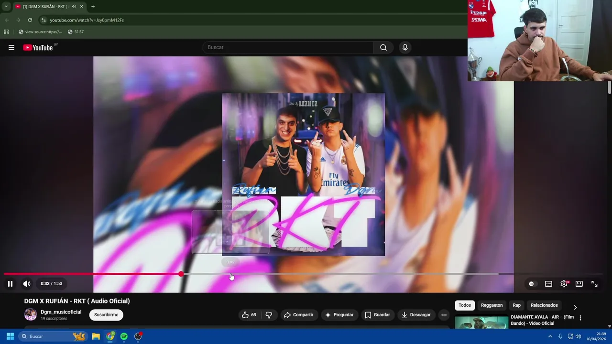
Task: Click the page vertical scrollbar thumb
Action: [x=609, y=88]
